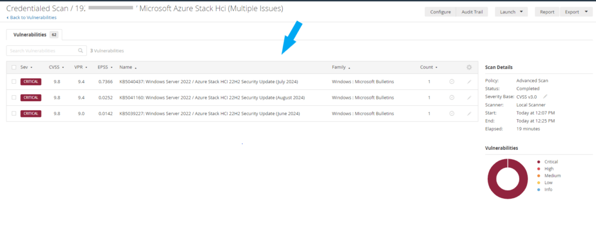
Task: Click the pencil icon in the KB5040437 row
Action: pyautogui.click(x=469, y=81)
